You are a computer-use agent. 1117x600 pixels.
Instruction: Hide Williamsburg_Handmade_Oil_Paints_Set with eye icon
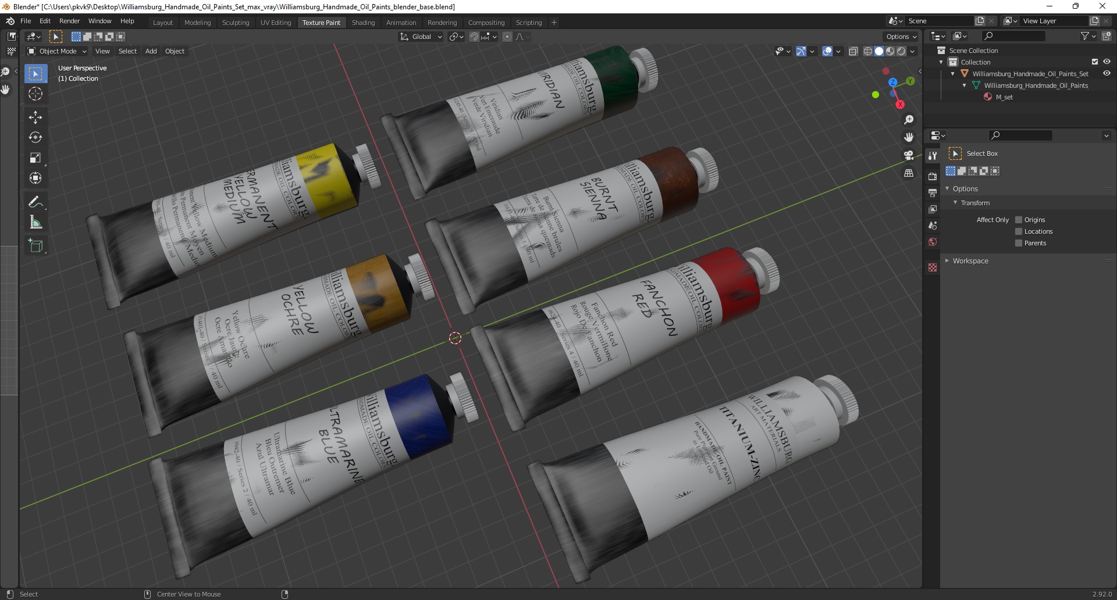click(x=1107, y=73)
